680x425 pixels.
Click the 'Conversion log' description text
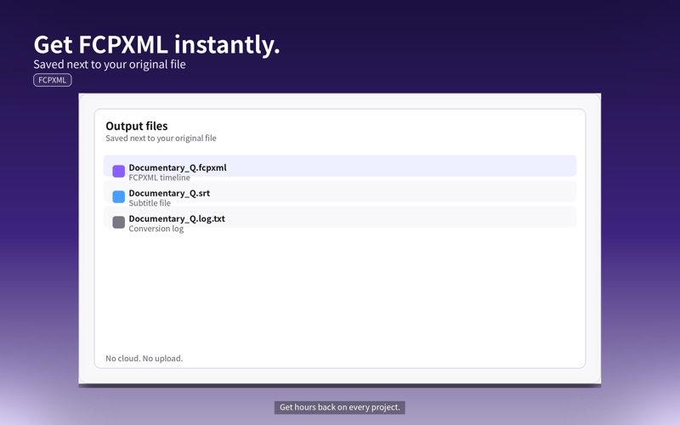(x=156, y=229)
